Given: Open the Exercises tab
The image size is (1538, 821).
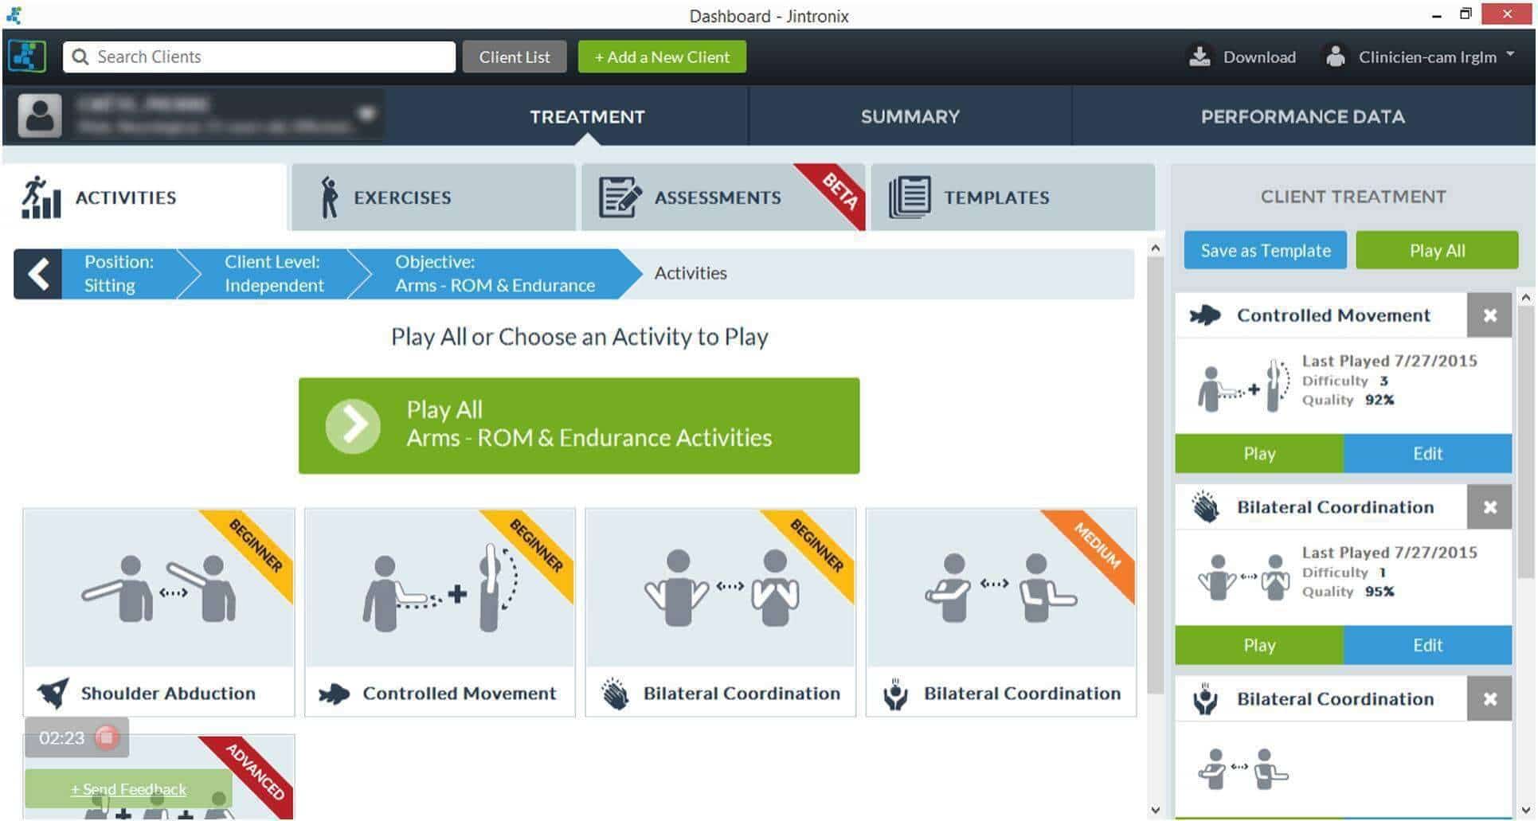Looking at the screenshot, I should (x=433, y=197).
